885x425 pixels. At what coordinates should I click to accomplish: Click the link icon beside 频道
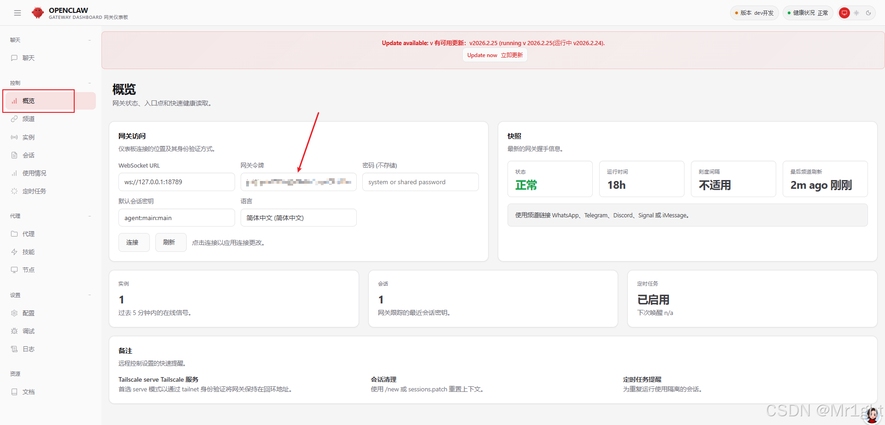pyautogui.click(x=14, y=119)
